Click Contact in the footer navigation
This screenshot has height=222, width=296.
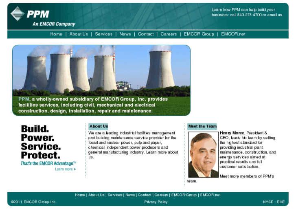pos(145,195)
